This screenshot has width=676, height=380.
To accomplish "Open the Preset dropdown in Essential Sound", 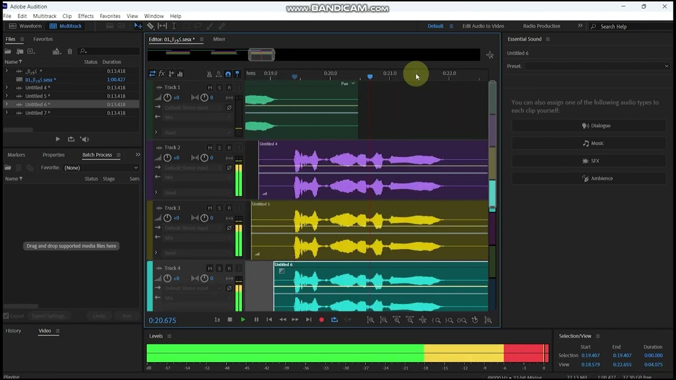I will [x=597, y=66].
